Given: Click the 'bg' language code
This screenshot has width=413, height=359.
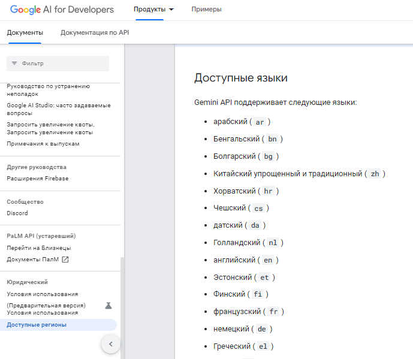Looking at the screenshot, I should (268, 156).
